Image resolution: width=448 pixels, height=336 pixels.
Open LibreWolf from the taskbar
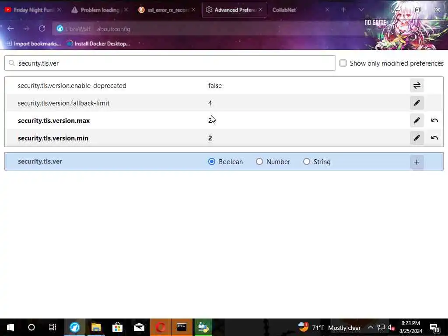[74, 327]
